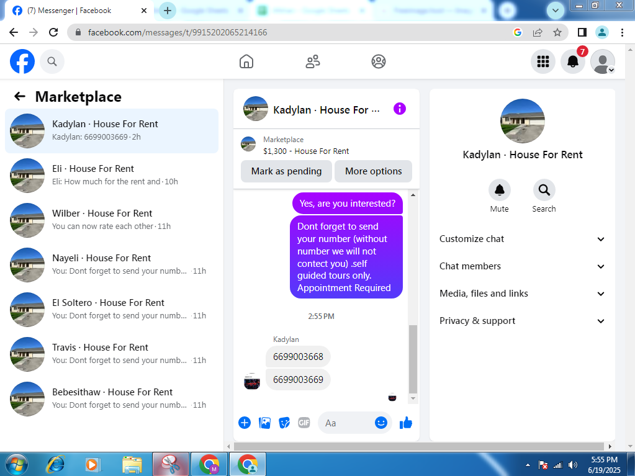Go to Home feed icon
635x476 pixels.
coord(246,61)
